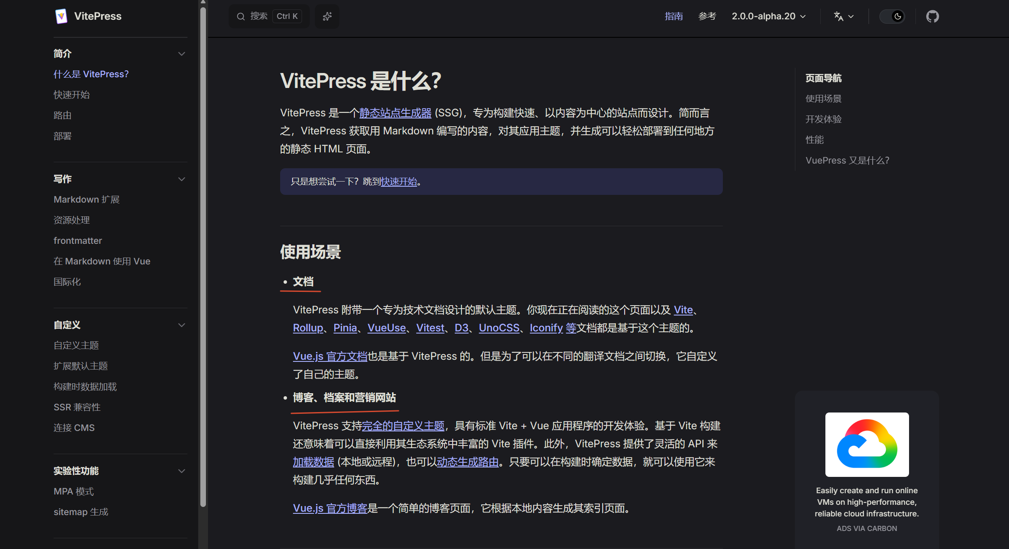The height and width of the screenshot is (549, 1009).
Task: Jump to VuePress 又是什么? outline entry
Action: tap(847, 161)
